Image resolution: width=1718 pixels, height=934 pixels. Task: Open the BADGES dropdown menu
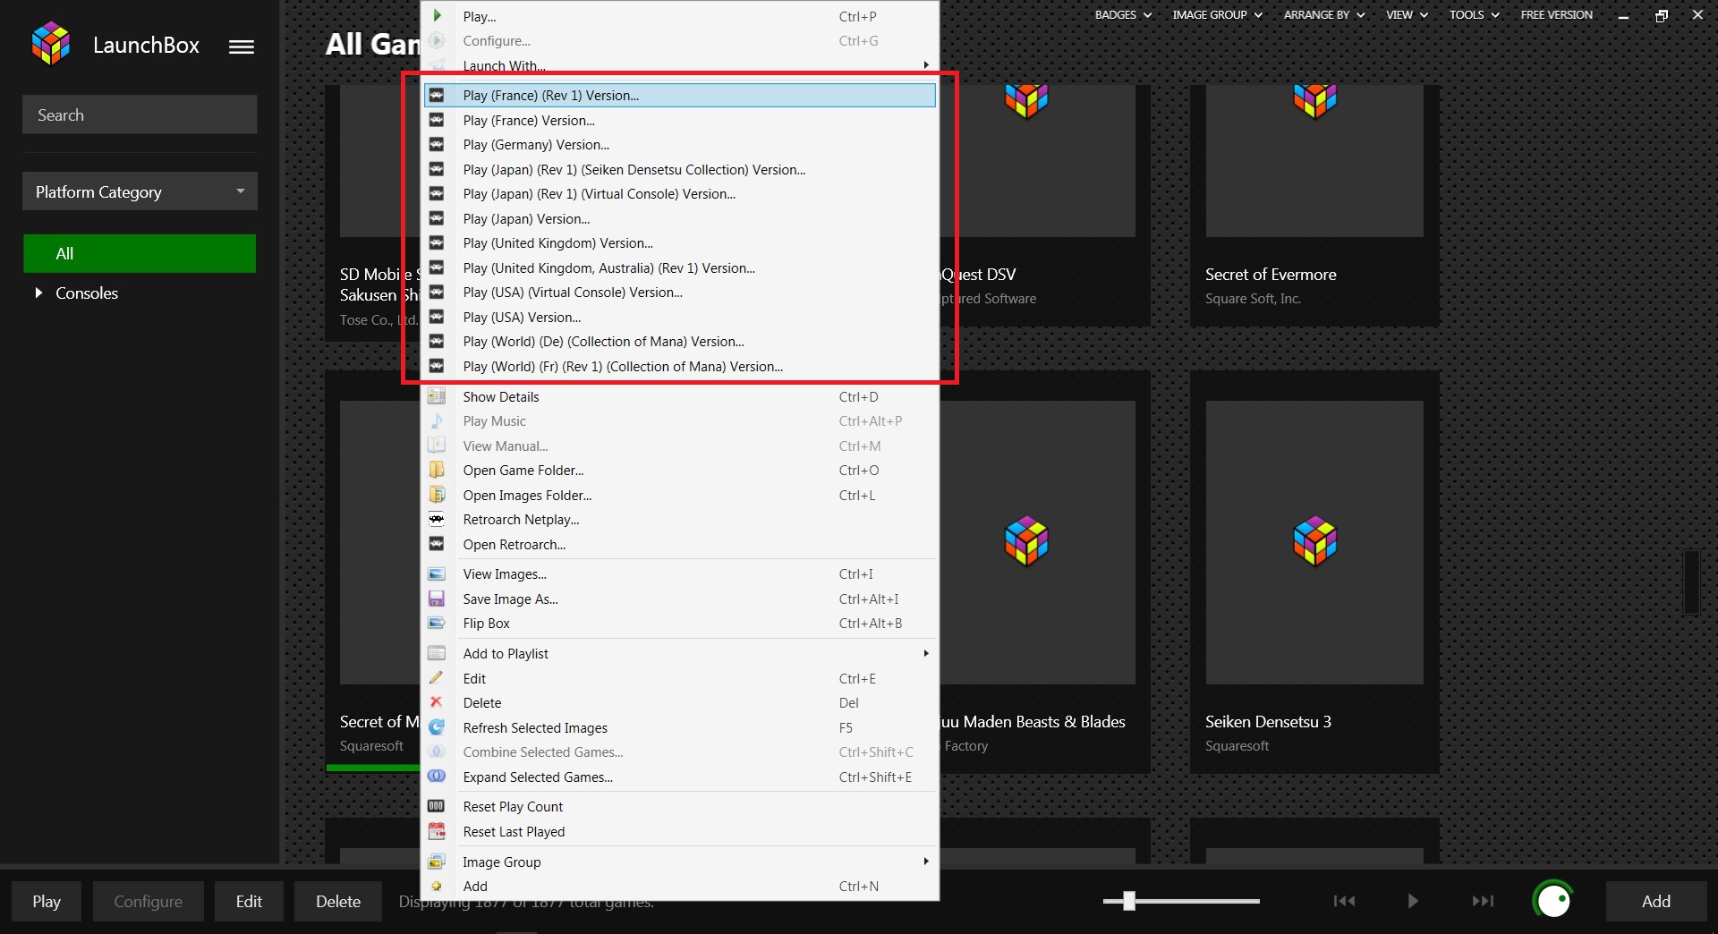tap(1123, 14)
